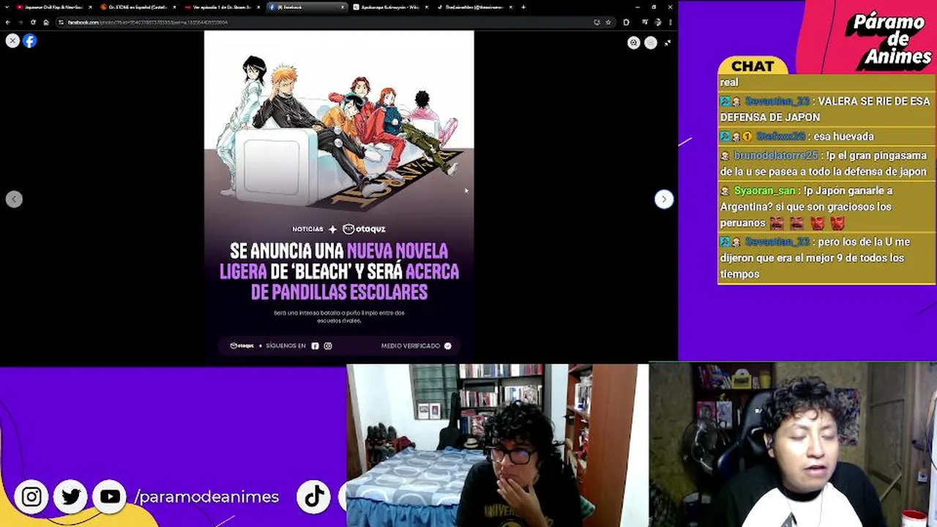Click the Stefxxx28 username in chat
Image resolution: width=937 pixels, height=527 pixels.
pos(780,136)
